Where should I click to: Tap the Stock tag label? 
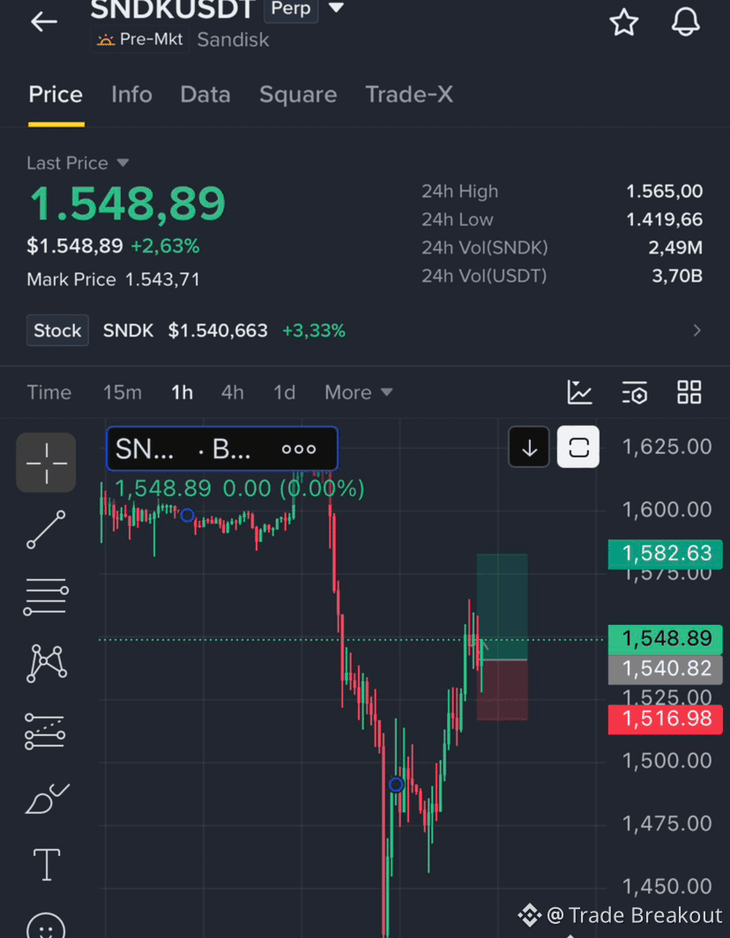(x=57, y=331)
